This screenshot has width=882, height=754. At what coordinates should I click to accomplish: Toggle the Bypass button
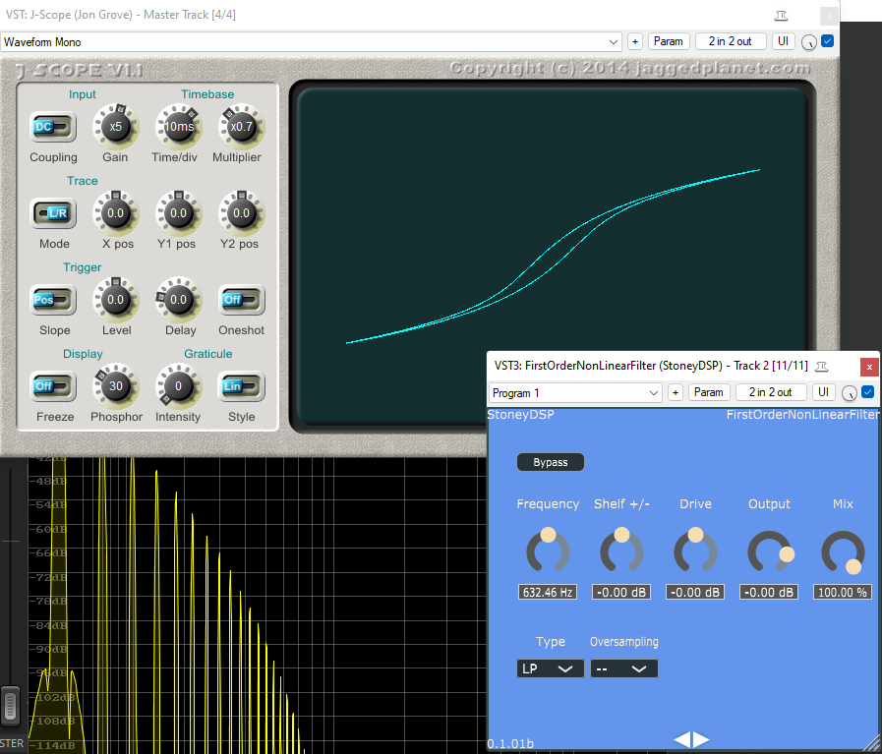tap(550, 462)
